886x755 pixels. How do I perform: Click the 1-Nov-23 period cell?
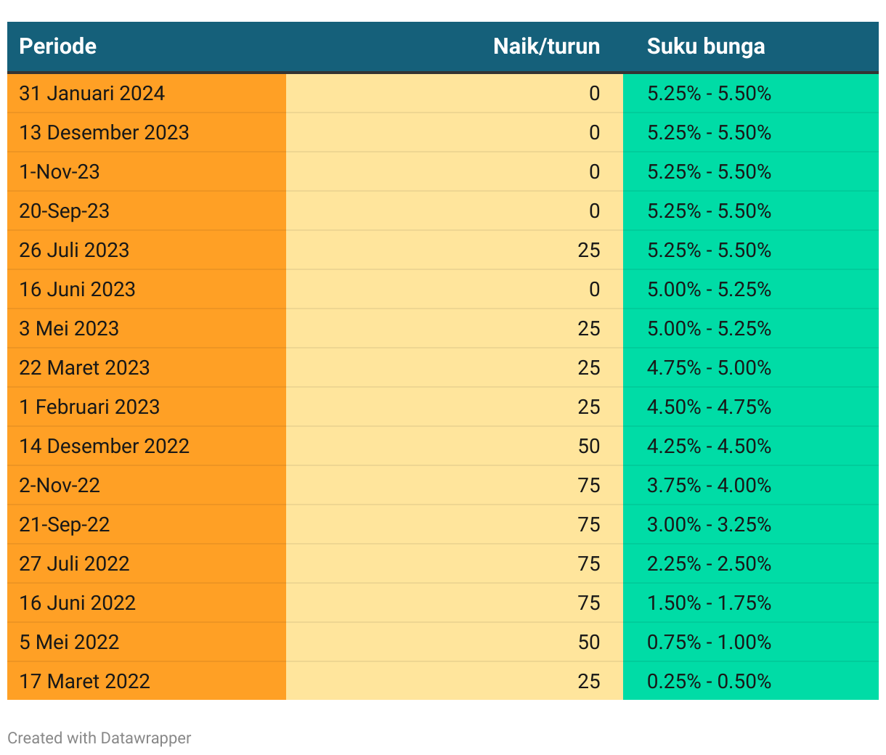click(x=60, y=172)
